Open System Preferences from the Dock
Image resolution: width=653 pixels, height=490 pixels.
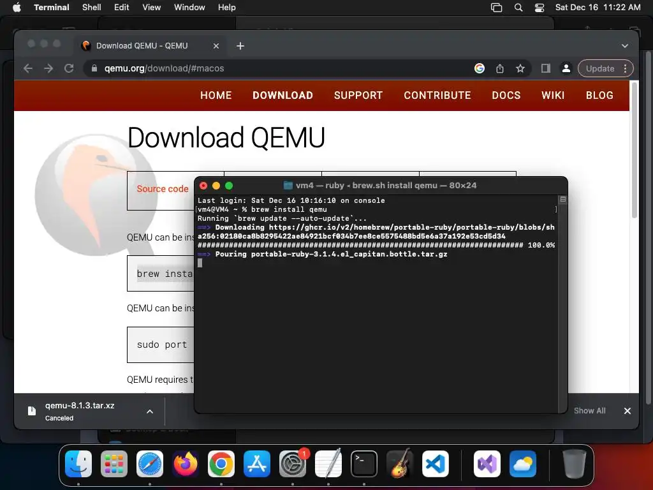pyautogui.click(x=293, y=464)
